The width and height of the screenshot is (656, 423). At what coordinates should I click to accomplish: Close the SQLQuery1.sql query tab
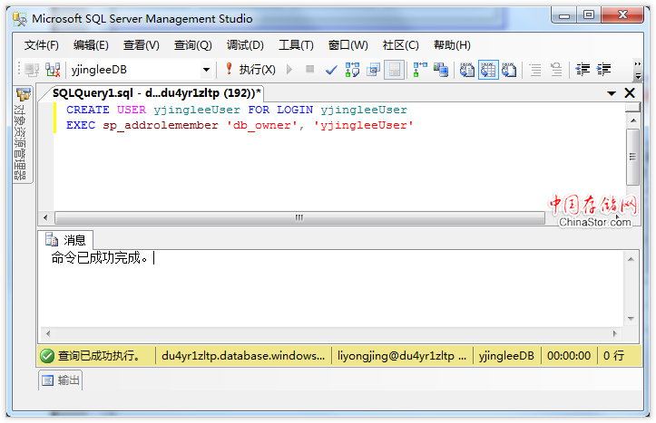pos(629,93)
